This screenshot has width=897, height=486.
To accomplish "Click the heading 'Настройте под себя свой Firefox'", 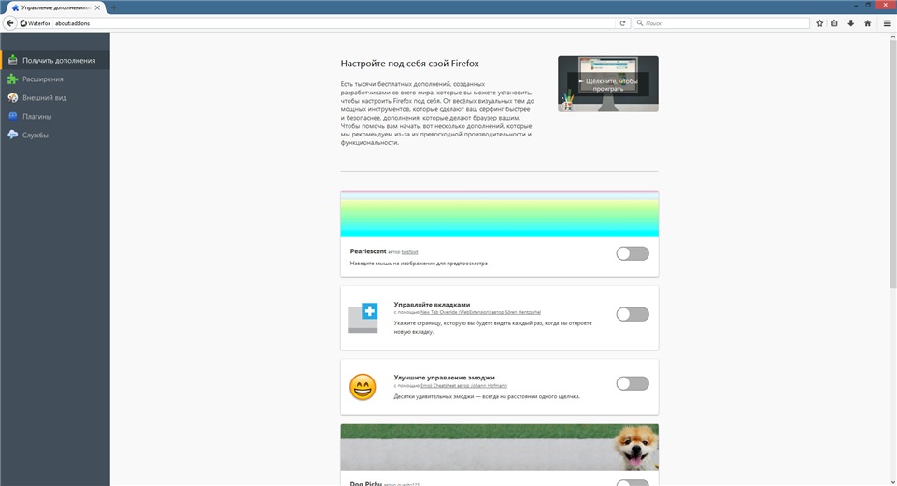I will tap(409, 64).
